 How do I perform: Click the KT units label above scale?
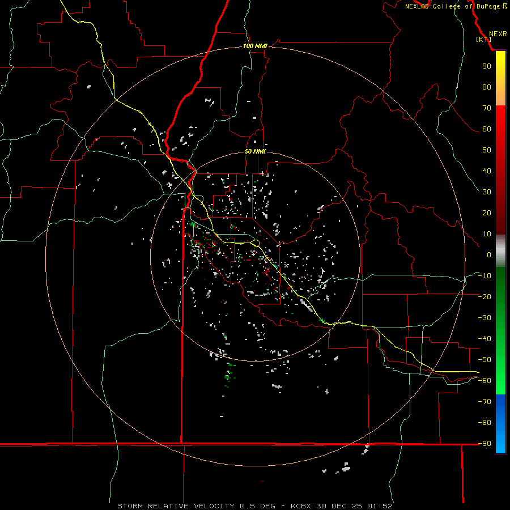484,39
